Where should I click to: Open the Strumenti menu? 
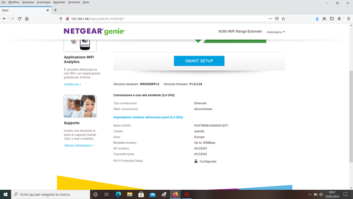pos(74,2)
